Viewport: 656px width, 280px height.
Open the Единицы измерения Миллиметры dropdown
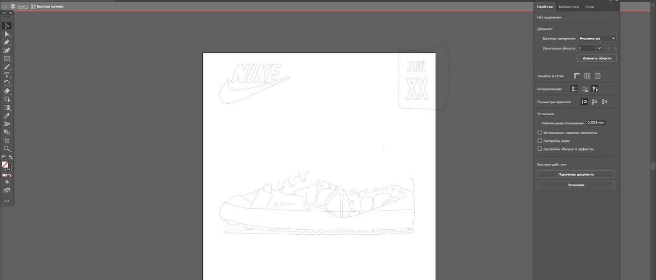click(x=598, y=38)
